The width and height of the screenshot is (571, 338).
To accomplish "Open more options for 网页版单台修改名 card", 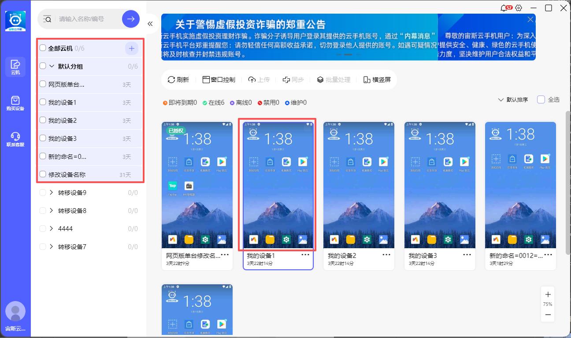I will (x=225, y=255).
